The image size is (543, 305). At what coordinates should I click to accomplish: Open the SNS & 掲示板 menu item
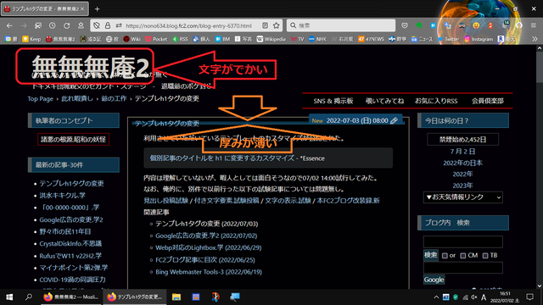(x=333, y=101)
